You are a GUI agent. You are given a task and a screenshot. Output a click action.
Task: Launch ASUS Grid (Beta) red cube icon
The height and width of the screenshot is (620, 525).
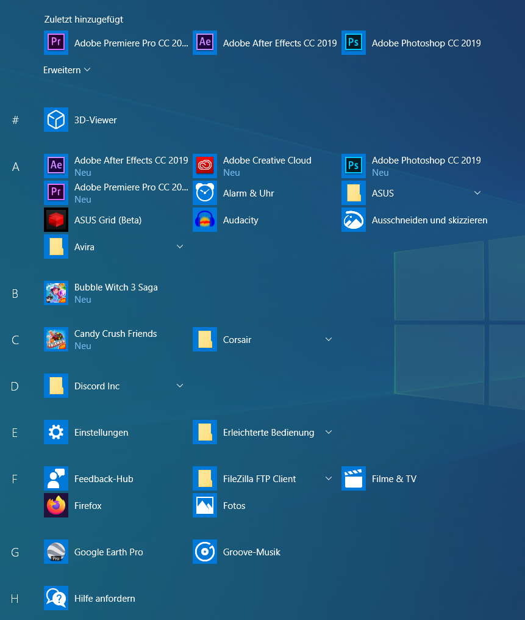click(55, 220)
